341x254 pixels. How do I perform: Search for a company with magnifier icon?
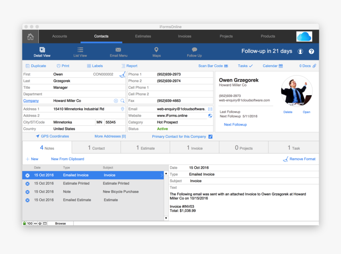click(123, 101)
